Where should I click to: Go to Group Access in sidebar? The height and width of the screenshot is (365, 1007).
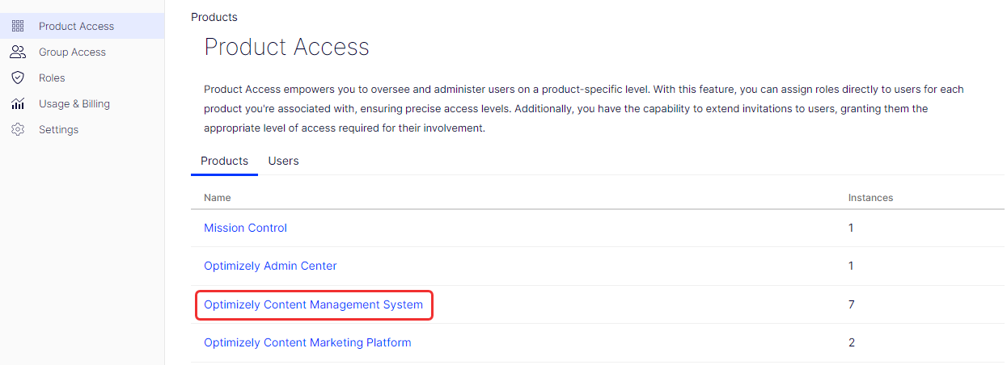(72, 52)
